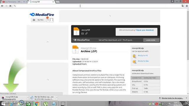The height and width of the screenshot is (106, 189).
Task: Click the uTorrent system tray icon
Action: pos(150,104)
